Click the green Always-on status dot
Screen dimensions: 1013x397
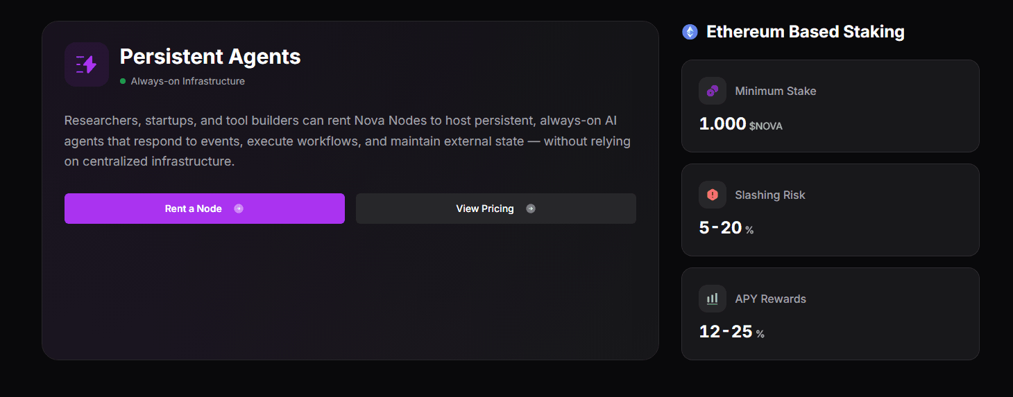[123, 81]
